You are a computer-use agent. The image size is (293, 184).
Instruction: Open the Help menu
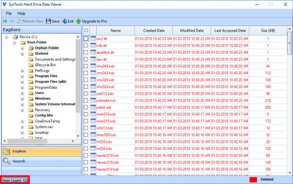21,13
